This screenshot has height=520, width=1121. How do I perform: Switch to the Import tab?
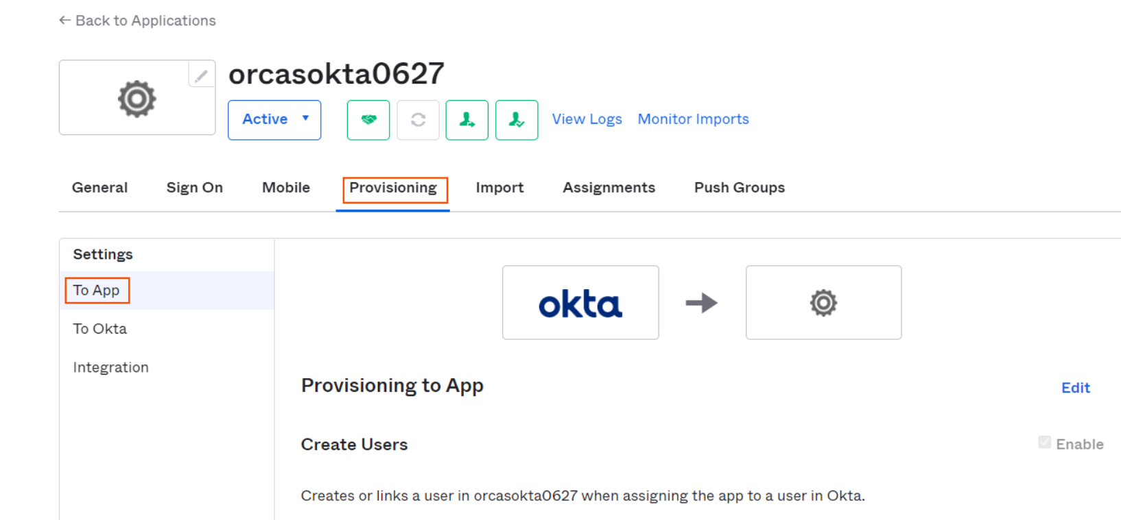click(499, 188)
